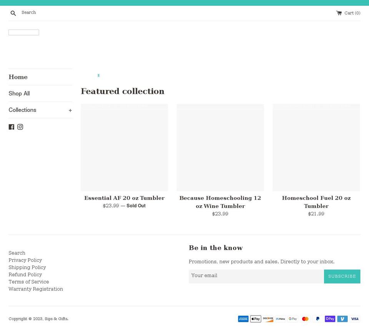Visit the Facebook page via icon
This screenshot has width=369, height=331.
click(x=11, y=127)
